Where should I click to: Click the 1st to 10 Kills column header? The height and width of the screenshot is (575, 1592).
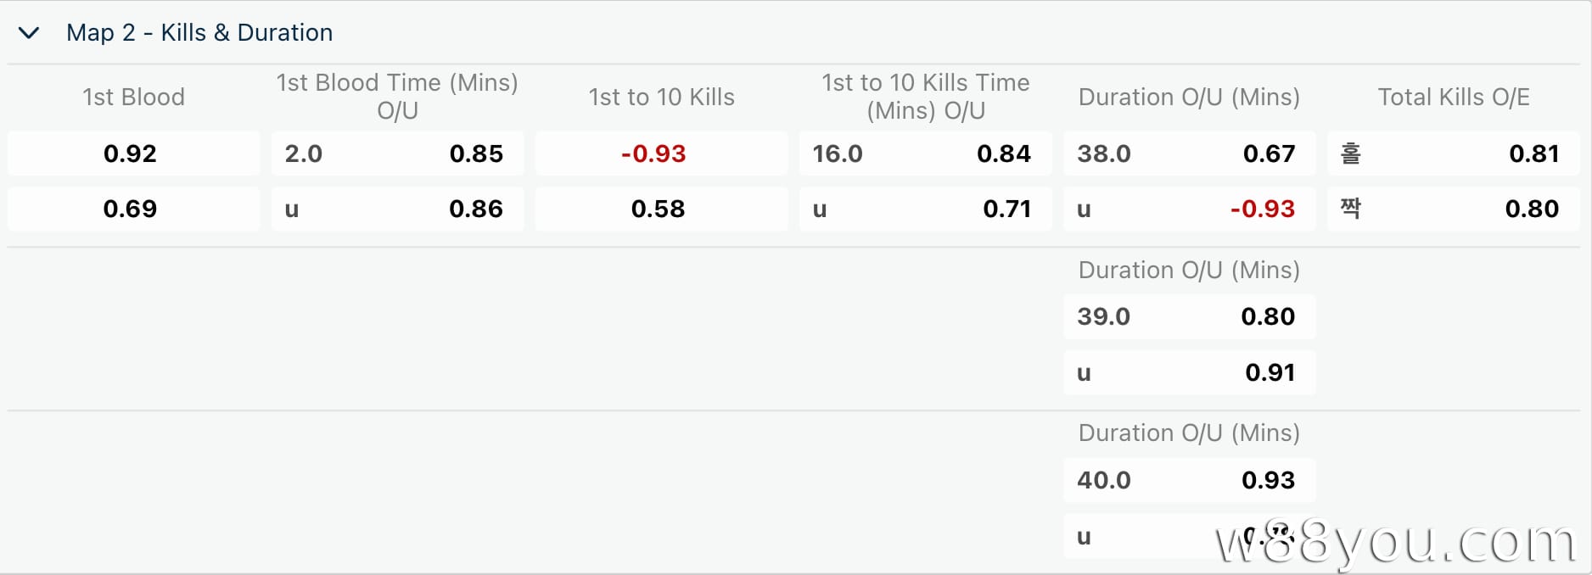(x=661, y=97)
